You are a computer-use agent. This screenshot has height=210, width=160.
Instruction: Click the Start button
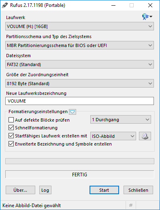(104, 190)
